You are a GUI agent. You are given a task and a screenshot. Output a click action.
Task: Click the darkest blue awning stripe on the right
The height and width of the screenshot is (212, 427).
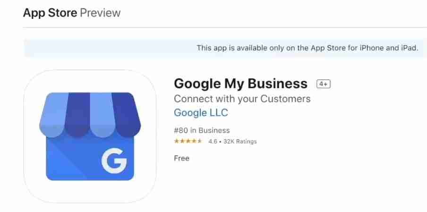click(x=127, y=115)
